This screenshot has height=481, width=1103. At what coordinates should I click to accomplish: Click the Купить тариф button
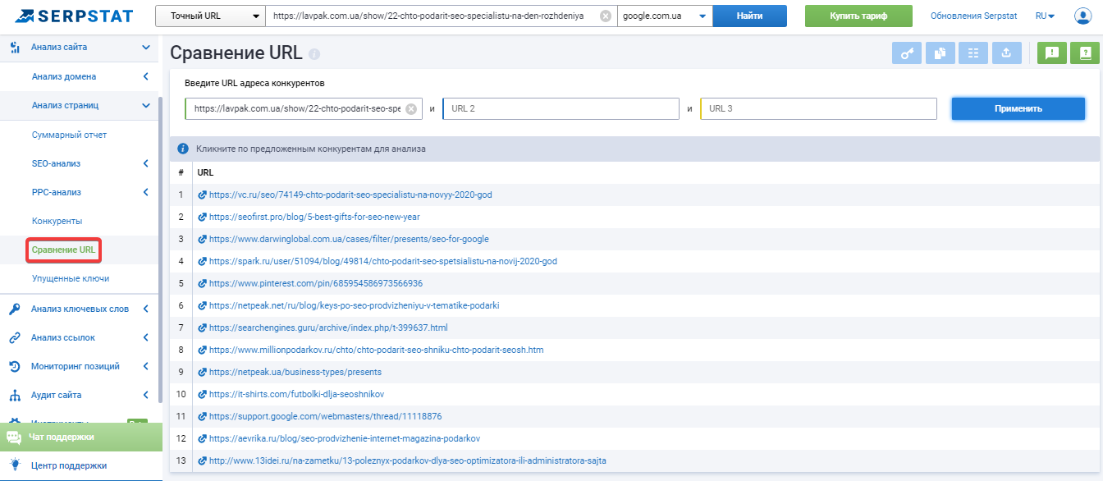[x=858, y=16]
